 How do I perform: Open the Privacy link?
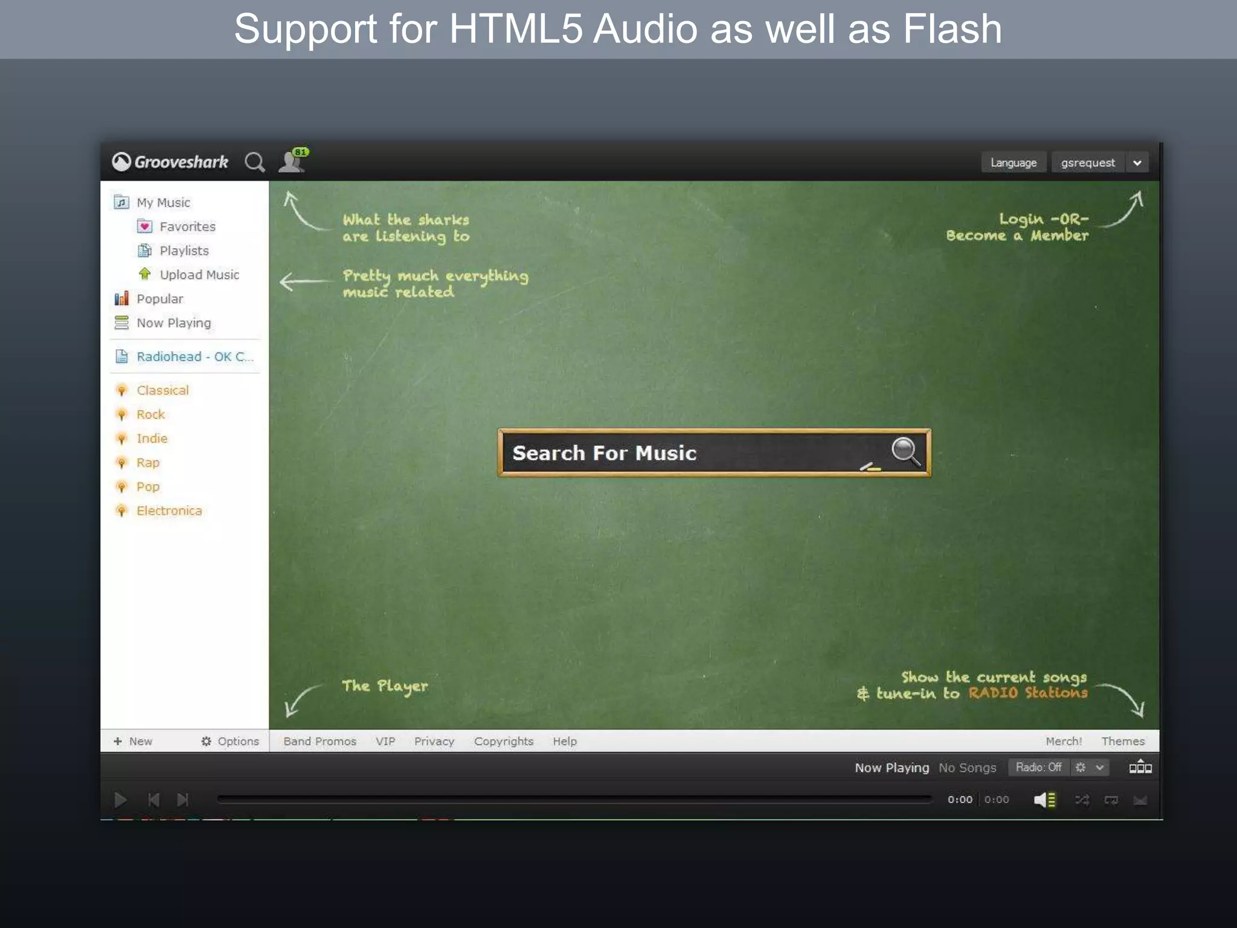[434, 741]
